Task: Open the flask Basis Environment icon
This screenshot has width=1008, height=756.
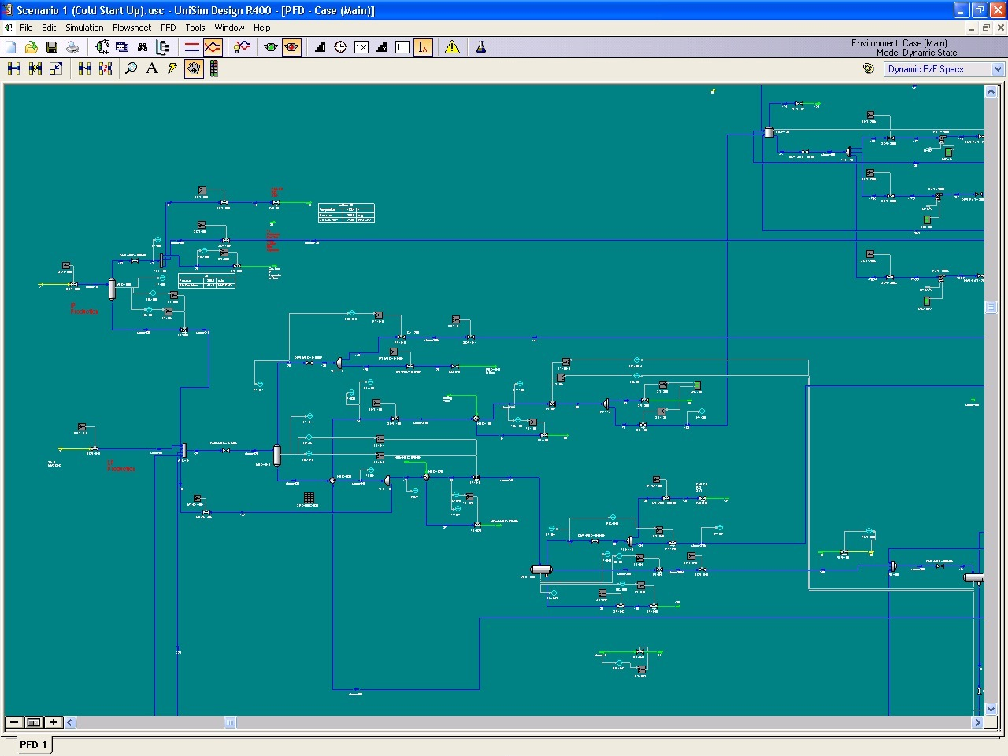Action: coord(480,47)
